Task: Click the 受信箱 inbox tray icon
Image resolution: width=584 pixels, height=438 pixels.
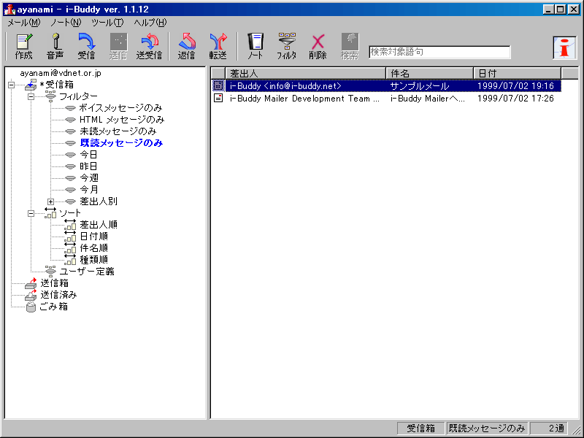Action: point(31,85)
